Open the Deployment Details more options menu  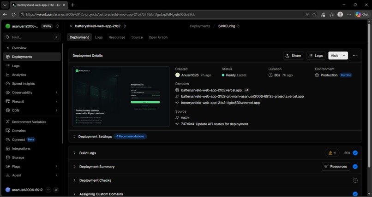click(354, 56)
